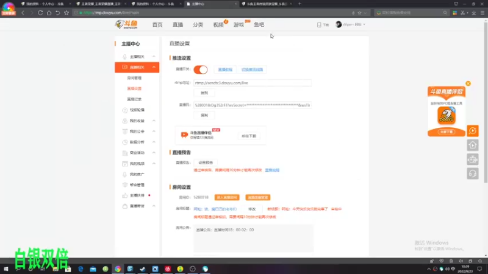
Task: Toggle the live stream switch
Action: [x=201, y=69]
